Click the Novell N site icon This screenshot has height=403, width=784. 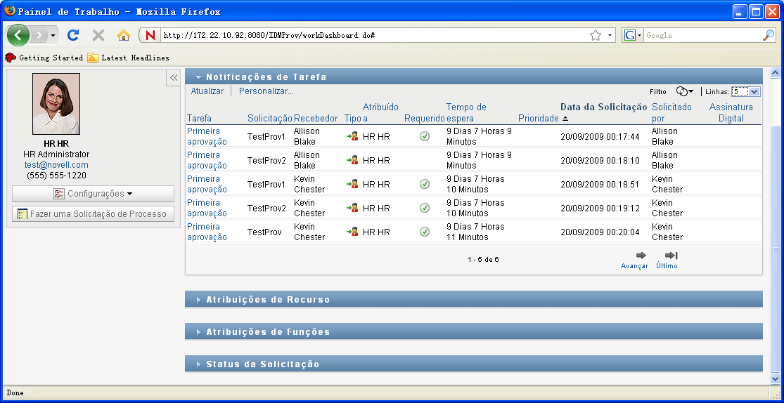click(150, 36)
